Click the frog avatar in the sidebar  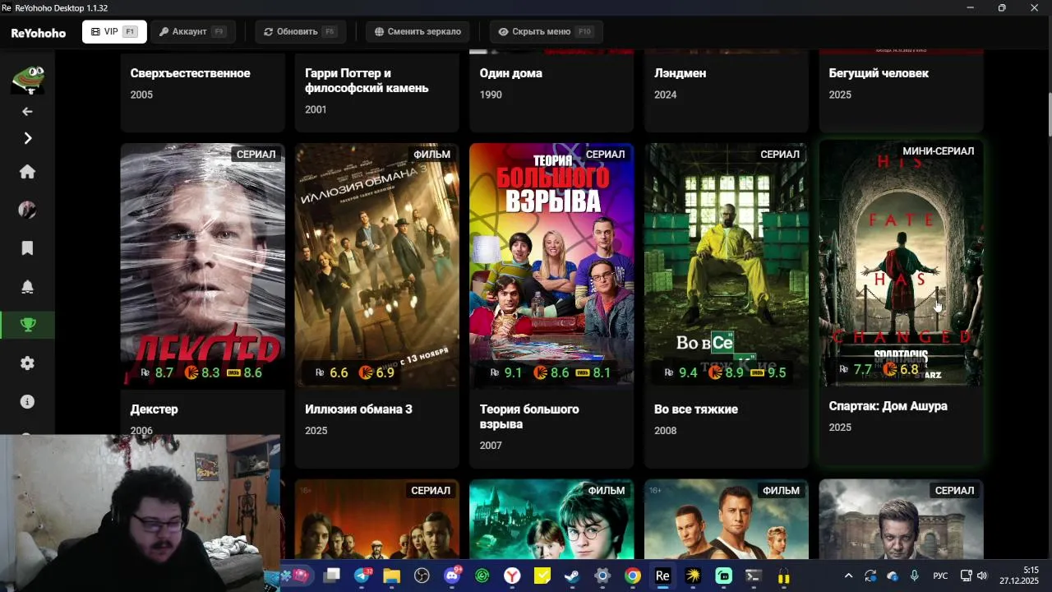click(27, 78)
